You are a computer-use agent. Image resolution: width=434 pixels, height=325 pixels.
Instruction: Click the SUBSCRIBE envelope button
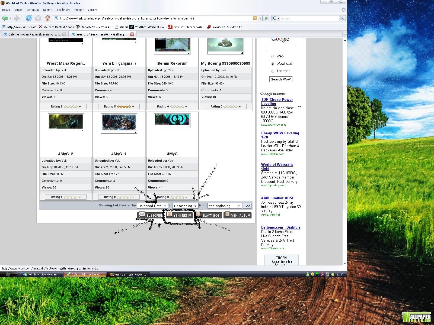[150, 215]
